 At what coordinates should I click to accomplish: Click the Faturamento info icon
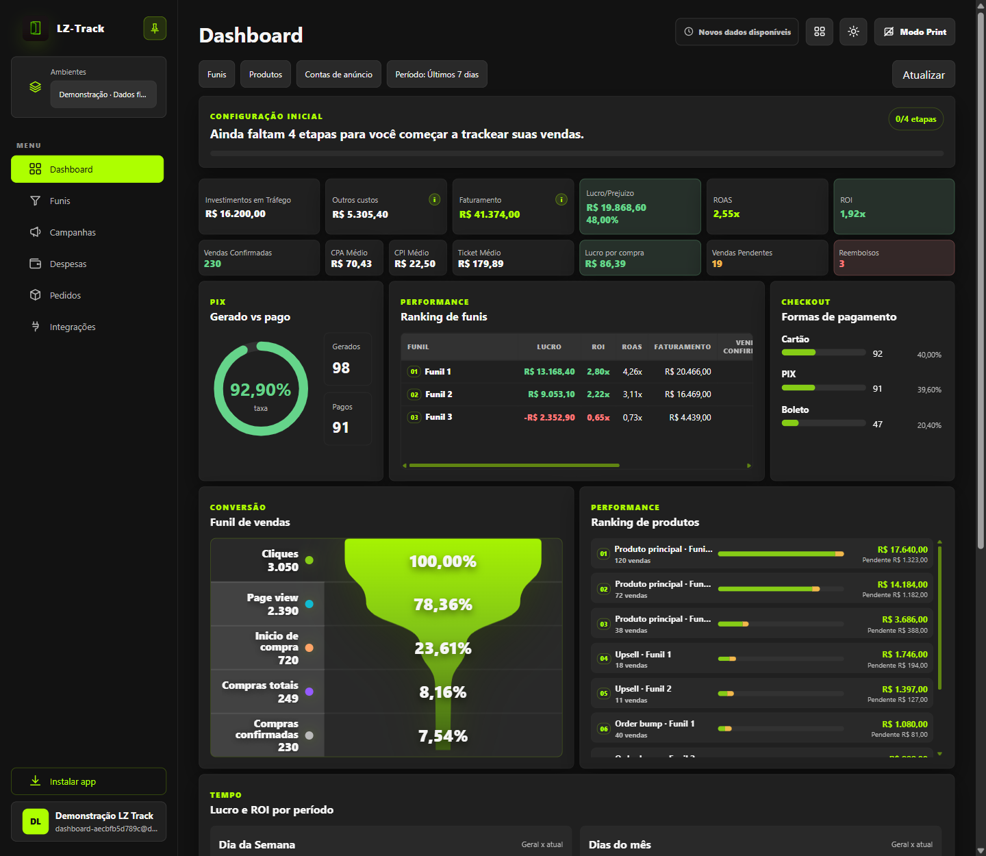coord(561,199)
